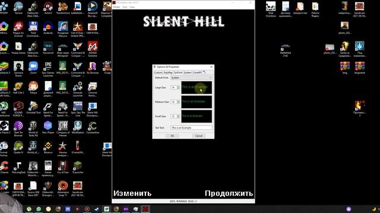Switch to the KeyMap tab

pyautogui.click(x=167, y=72)
